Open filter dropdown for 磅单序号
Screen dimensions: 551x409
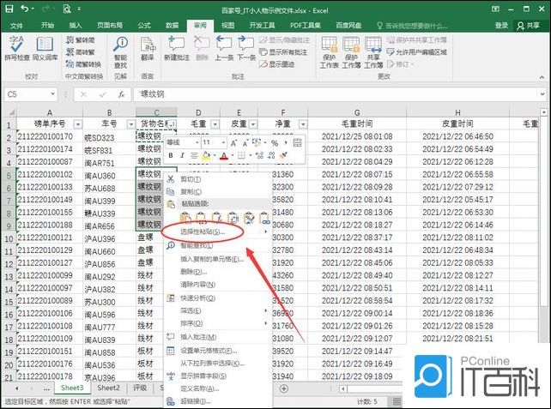tap(78, 124)
